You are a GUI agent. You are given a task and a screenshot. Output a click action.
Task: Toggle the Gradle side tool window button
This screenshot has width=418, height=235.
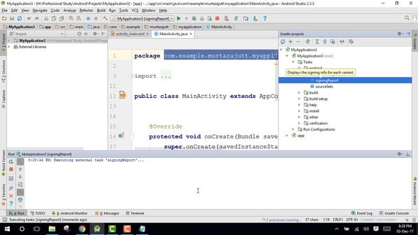coord(415,42)
